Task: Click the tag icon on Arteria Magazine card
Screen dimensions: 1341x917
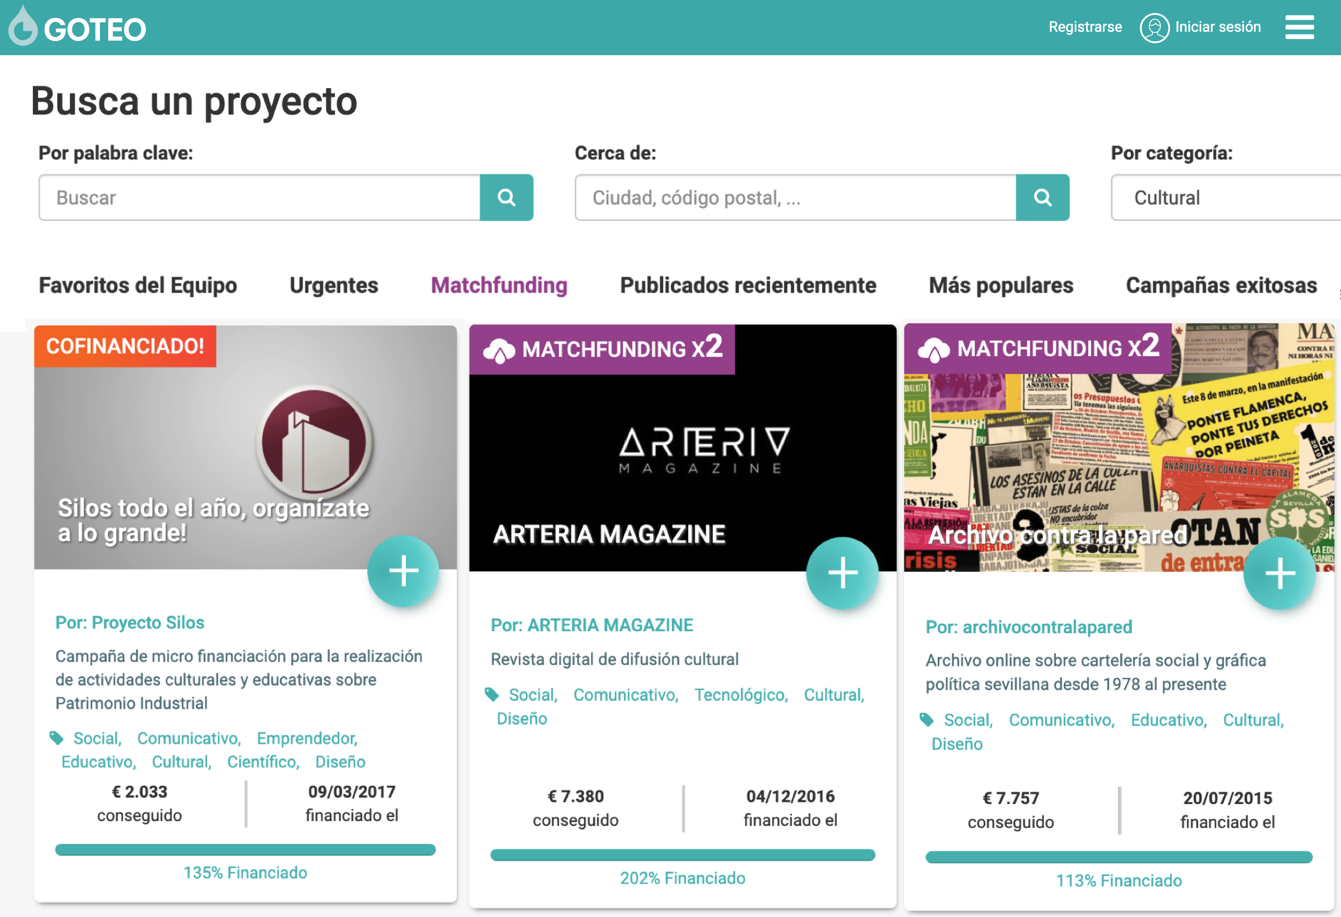Action: pyautogui.click(x=492, y=694)
